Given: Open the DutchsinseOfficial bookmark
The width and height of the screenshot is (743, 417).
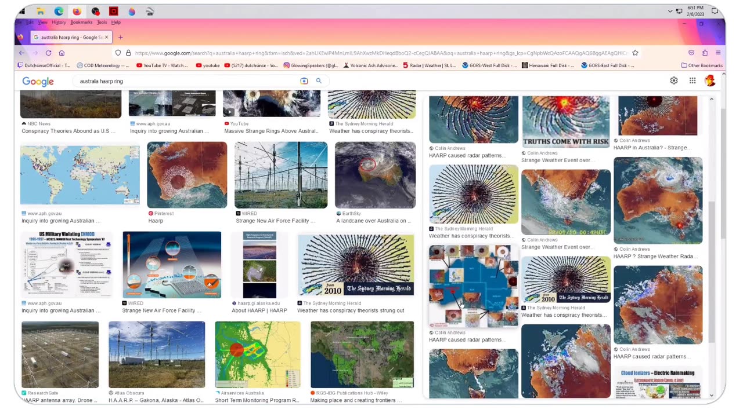Looking at the screenshot, I should click(44, 65).
